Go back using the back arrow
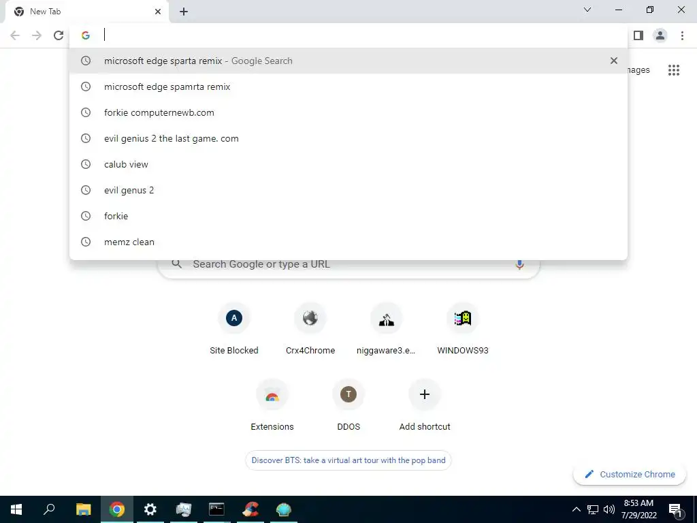This screenshot has width=697, height=523. coord(15,35)
